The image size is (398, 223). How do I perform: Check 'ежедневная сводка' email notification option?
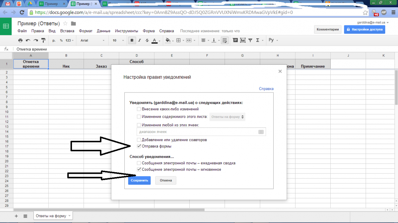click(x=139, y=163)
